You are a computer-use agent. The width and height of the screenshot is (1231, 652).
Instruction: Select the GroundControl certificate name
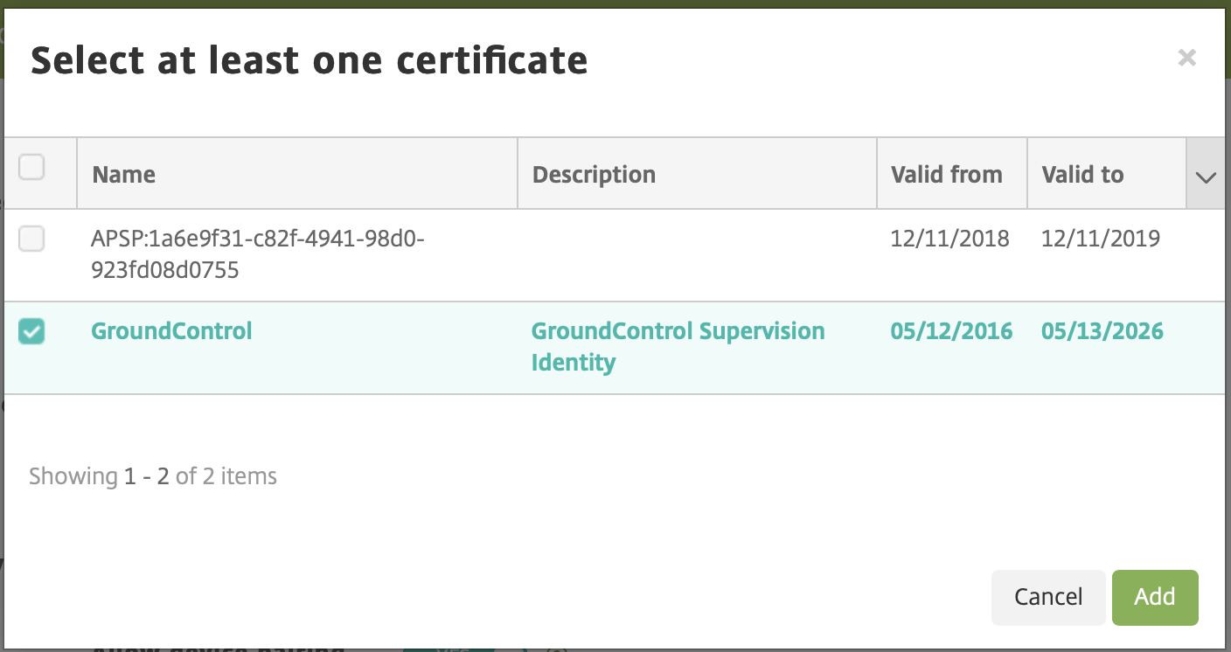pos(171,331)
